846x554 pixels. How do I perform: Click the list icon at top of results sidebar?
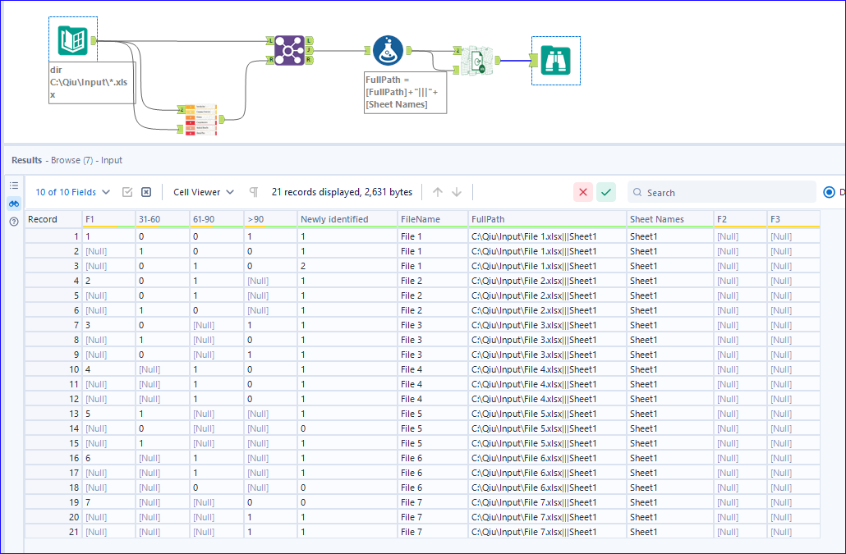click(13, 185)
